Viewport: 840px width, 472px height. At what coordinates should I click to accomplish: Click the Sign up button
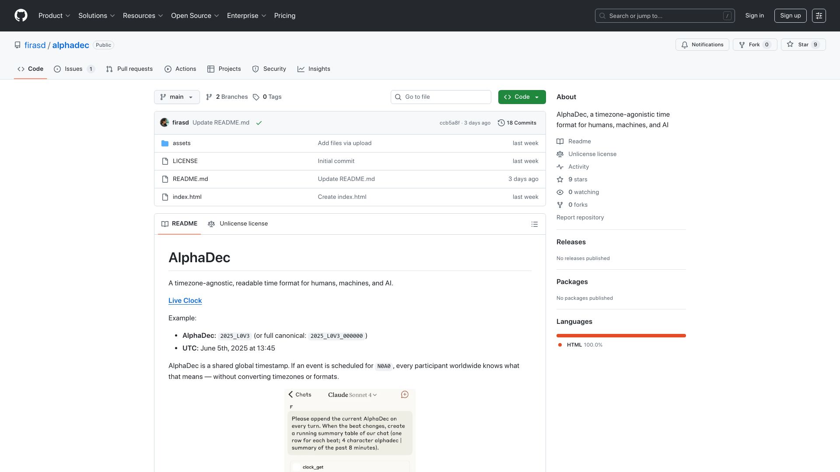(x=790, y=16)
